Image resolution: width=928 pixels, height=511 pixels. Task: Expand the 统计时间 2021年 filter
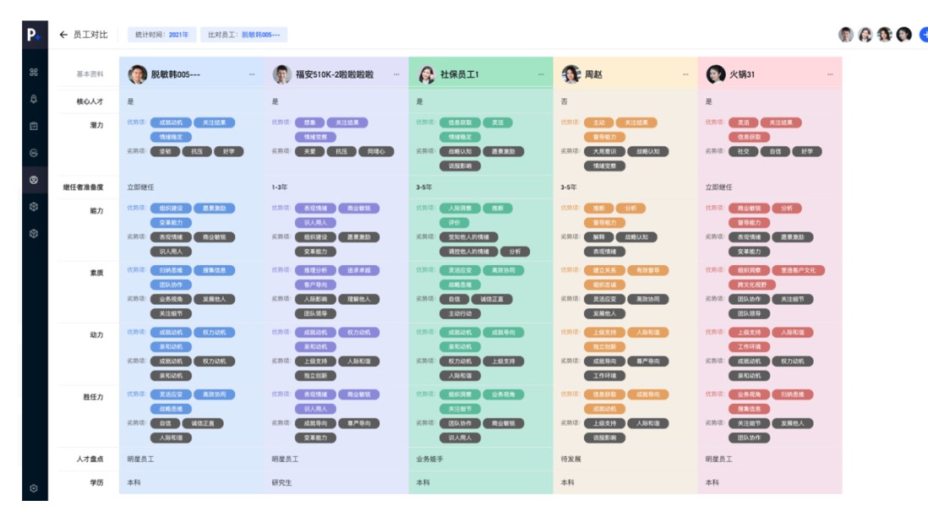162,35
